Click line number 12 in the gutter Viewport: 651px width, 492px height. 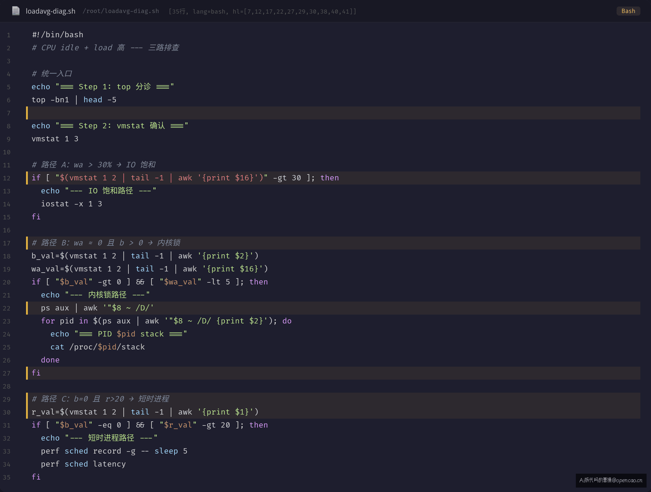(7, 178)
